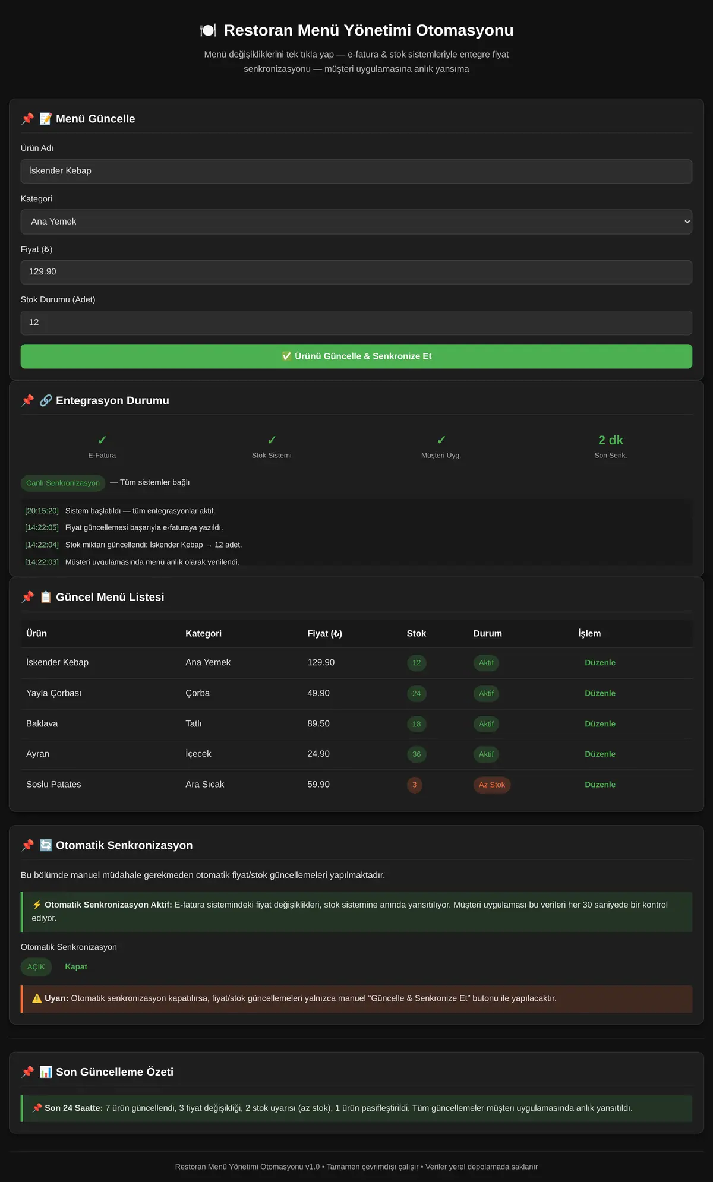Image resolution: width=713 pixels, height=1182 pixels.
Task: Turn off auto sync with Kapat
Action: point(76,967)
